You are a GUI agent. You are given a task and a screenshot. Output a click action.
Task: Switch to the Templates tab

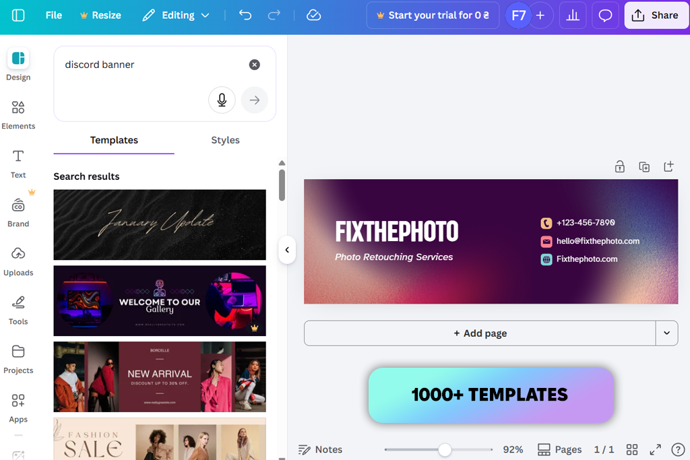[x=114, y=140]
